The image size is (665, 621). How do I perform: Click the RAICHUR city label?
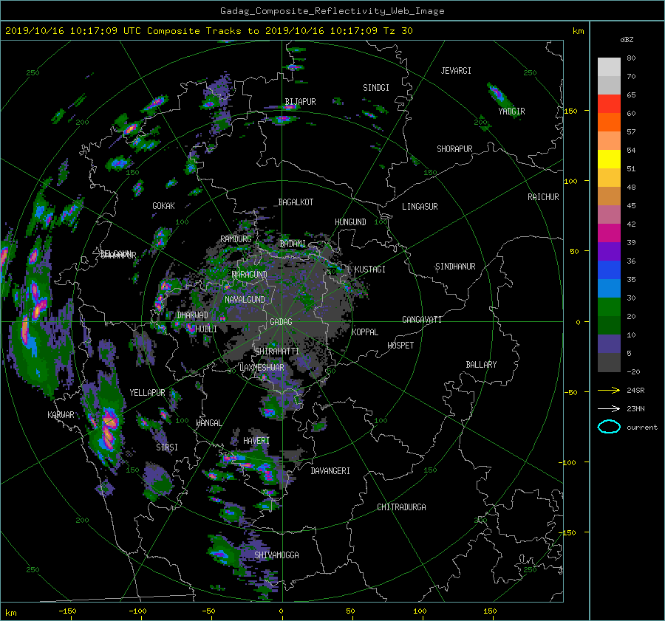click(x=543, y=197)
